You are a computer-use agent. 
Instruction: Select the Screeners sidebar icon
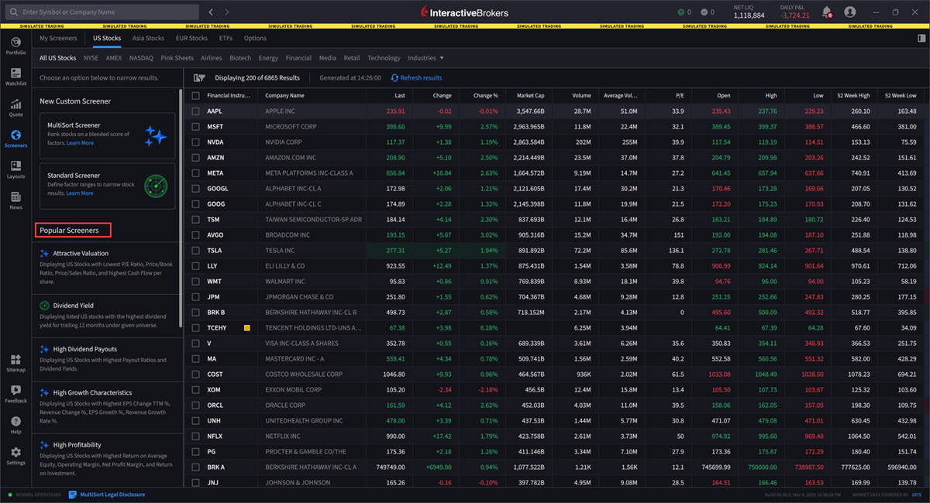click(x=15, y=139)
